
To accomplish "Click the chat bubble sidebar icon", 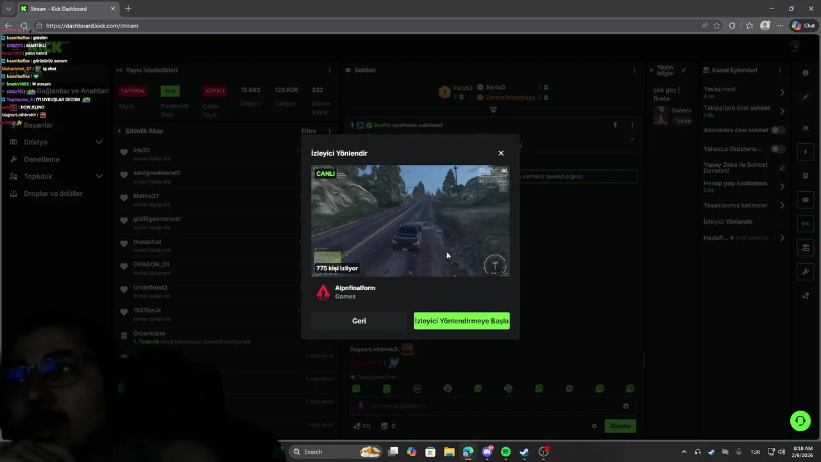I will coord(806,200).
